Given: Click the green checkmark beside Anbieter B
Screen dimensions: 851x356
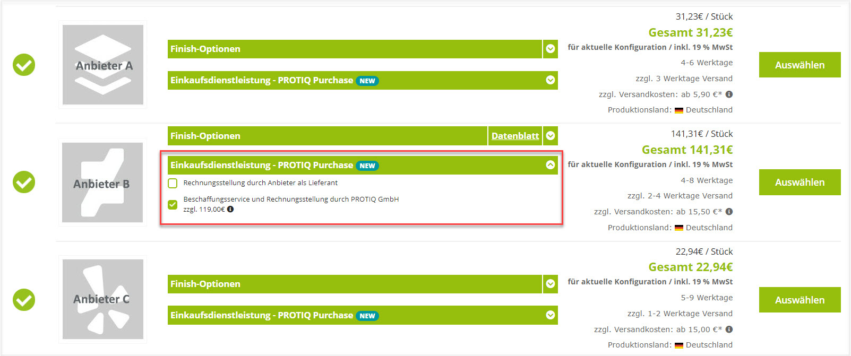Looking at the screenshot, I should 24,182.
